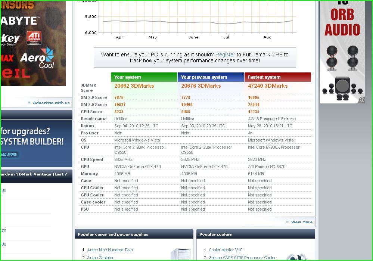Click the 47240 3DMarks score
Viewport: 373px width, 261px height.
[x=268, y=86]
